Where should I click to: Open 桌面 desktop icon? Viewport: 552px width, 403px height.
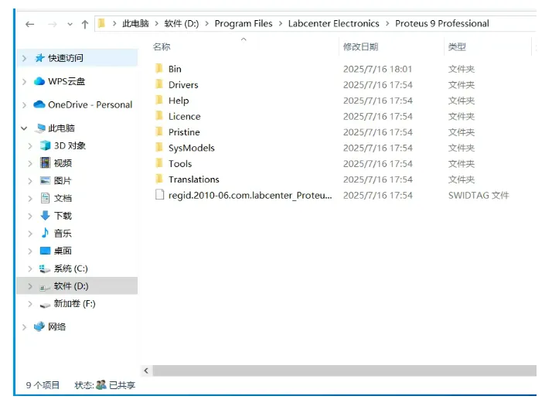[x=45, y=251]
